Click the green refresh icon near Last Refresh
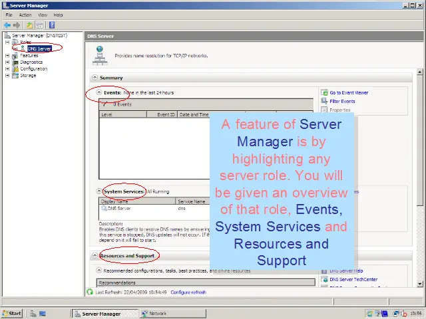The image size is (426, 319). point(90,292)
